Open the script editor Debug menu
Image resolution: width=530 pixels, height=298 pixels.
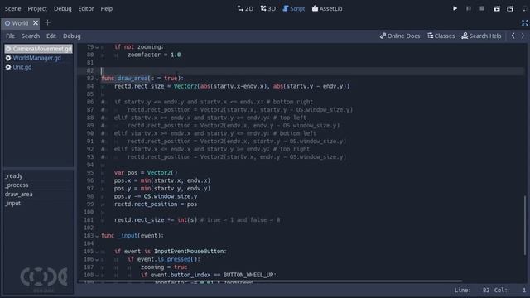[x=72, y=36]
